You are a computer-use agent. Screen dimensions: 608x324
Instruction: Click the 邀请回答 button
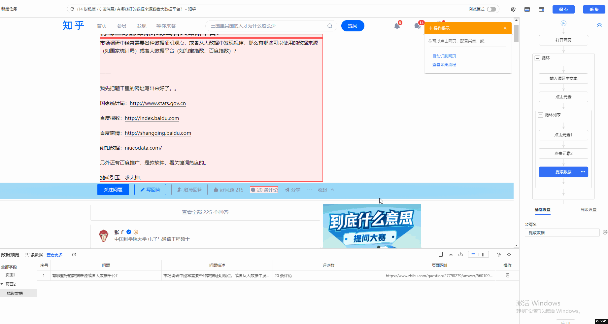coord(189,190)
